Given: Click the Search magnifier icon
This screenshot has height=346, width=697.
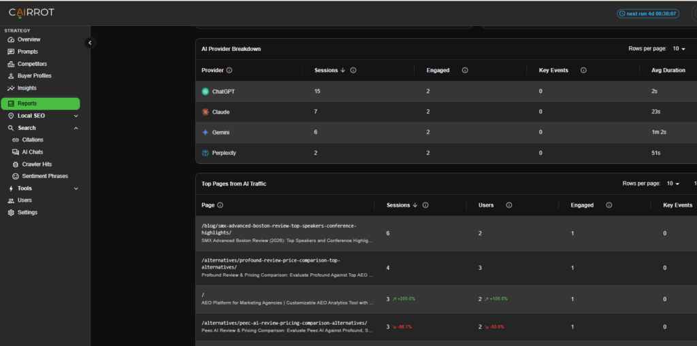Looking at the screenshot, I should coord(11,128).
